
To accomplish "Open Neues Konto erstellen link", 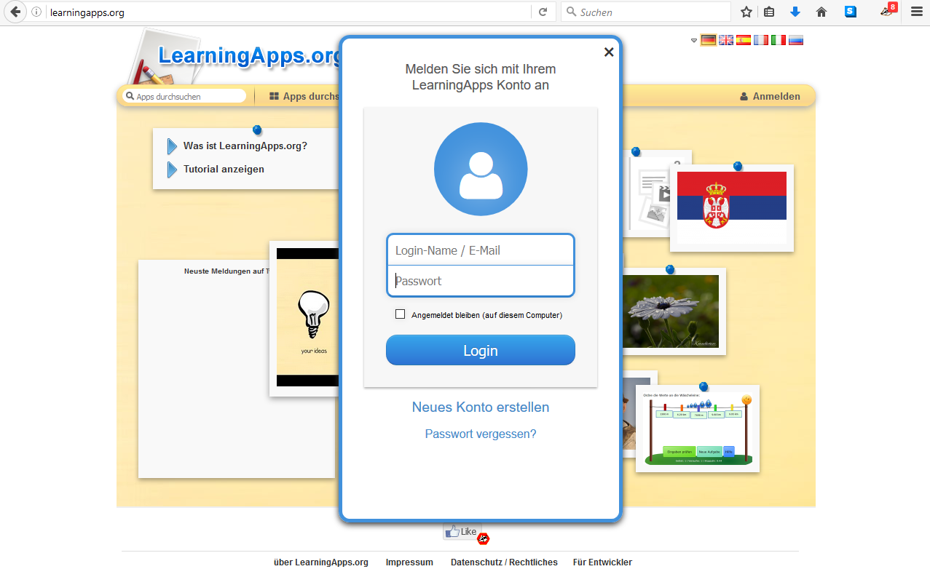I will point(481,407).
